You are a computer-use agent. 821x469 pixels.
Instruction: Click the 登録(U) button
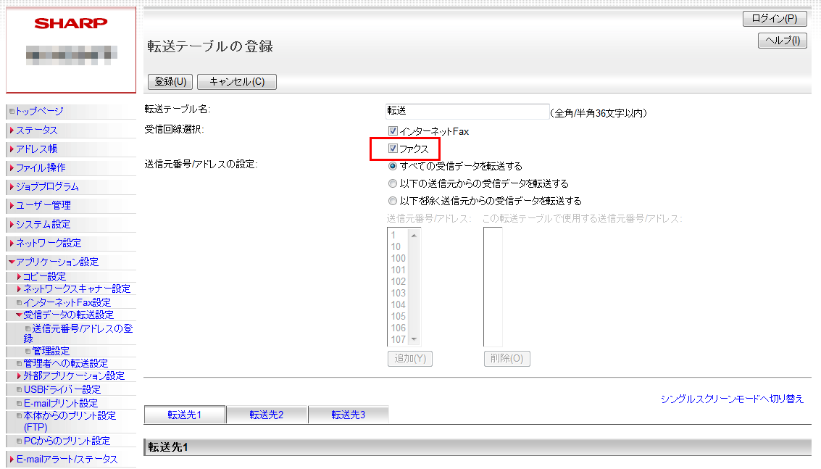point(171,82)
